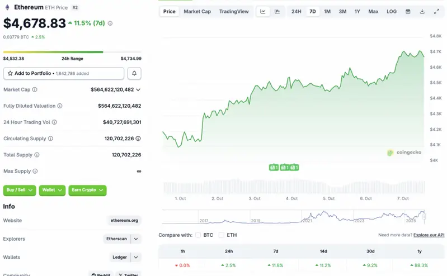The height and width of the screenshot is (276, 447).
Task: Switch to line chart view icon
Action: (263, 11)
